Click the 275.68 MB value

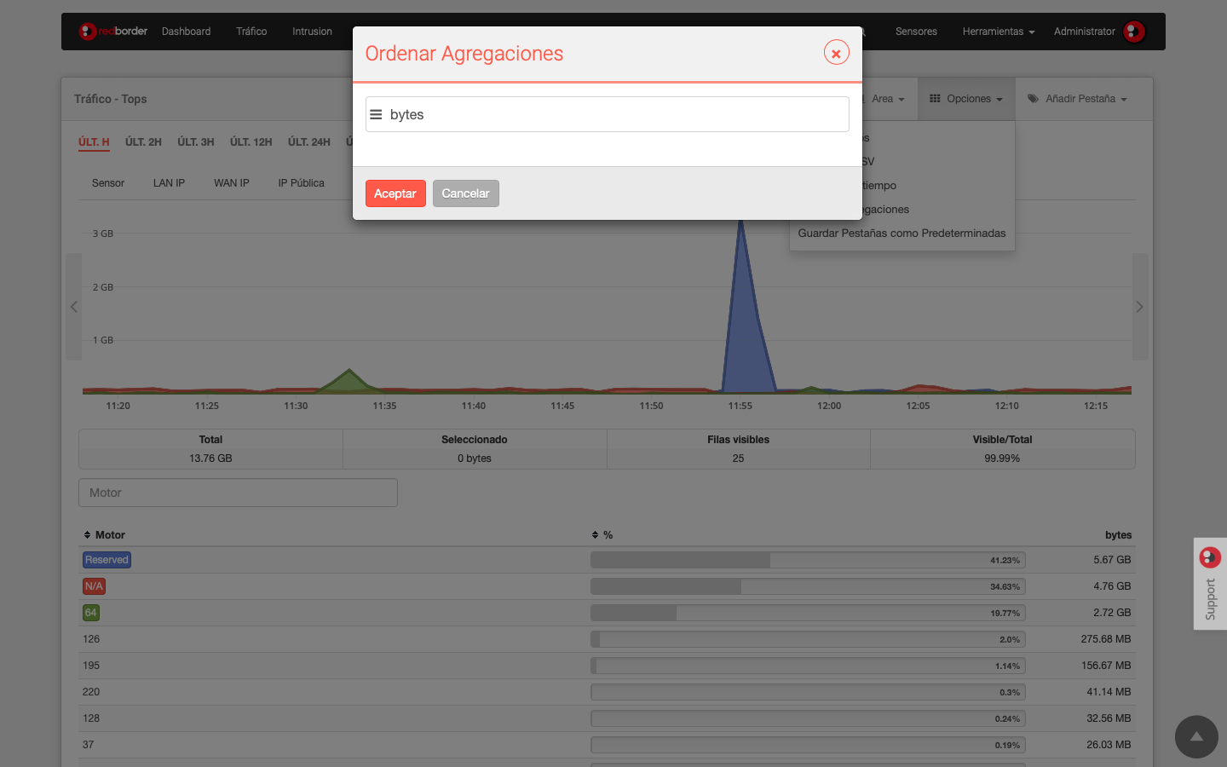tap(1106, 639)
